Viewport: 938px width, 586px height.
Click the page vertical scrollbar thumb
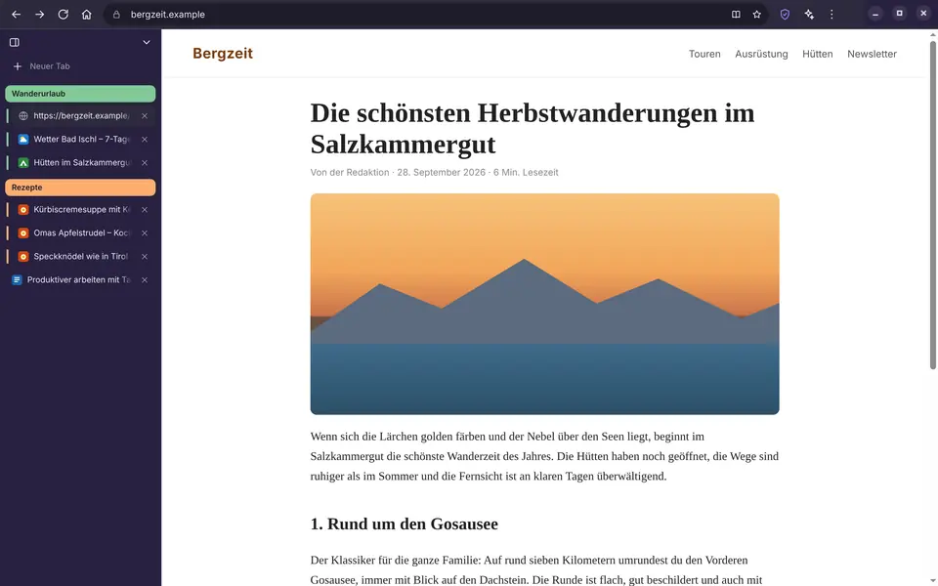pos(932,204)
